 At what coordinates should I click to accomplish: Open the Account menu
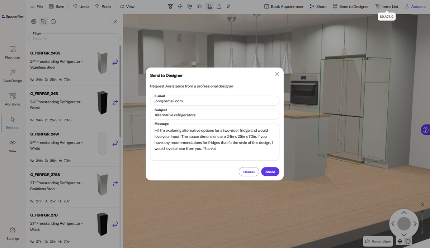415,6
